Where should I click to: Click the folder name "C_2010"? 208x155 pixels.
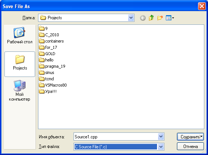(52, 35)
